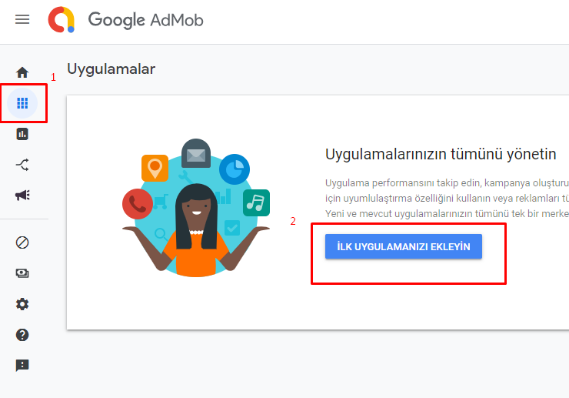The image size is (569, 398).
Task: Open the Feedback speech bubble icon
Action: [x=22, y=366]
